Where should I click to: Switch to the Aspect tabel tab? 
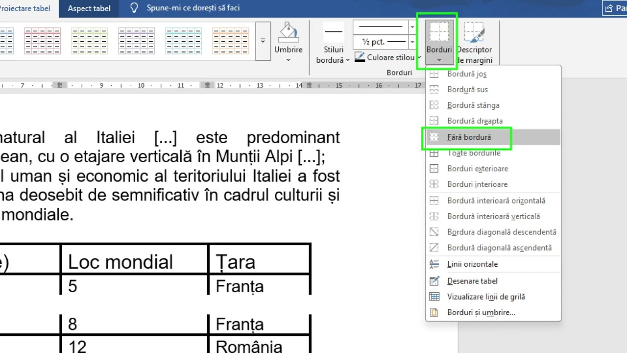point(89,8)
